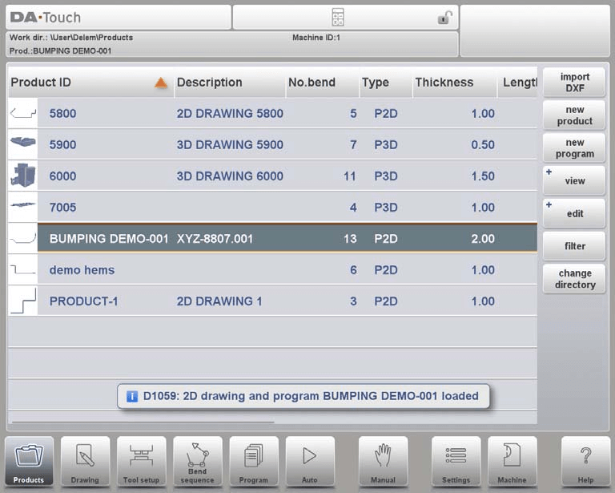Image resolution: width=615 pixels, height=493 pixels.
Task: Switch to the Drawing mode
Action: coord(85,462)
